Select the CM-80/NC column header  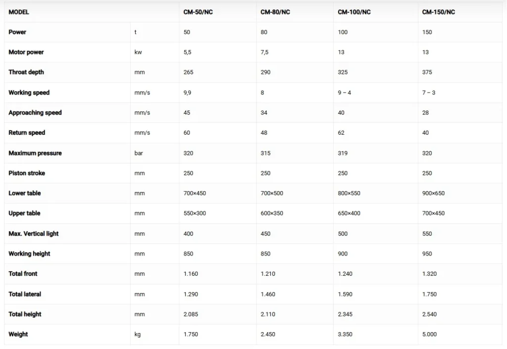pos(275,12)
